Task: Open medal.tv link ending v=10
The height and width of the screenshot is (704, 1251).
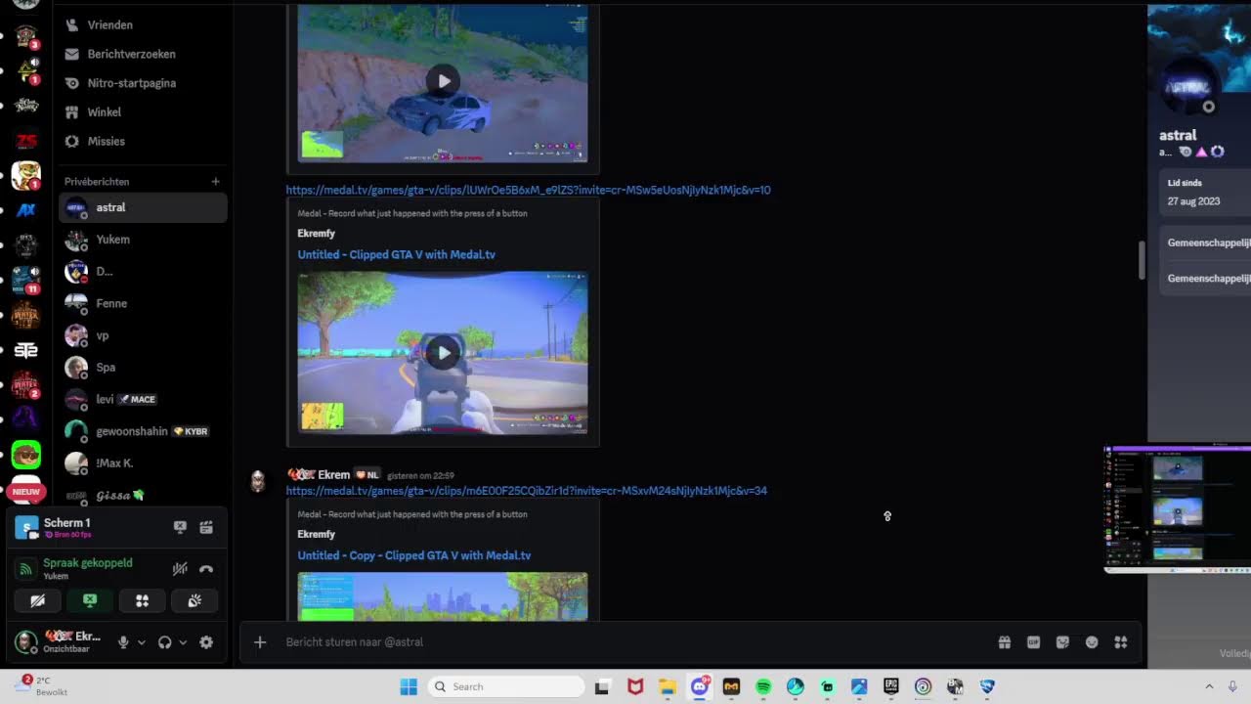Action: pos(528,190)
